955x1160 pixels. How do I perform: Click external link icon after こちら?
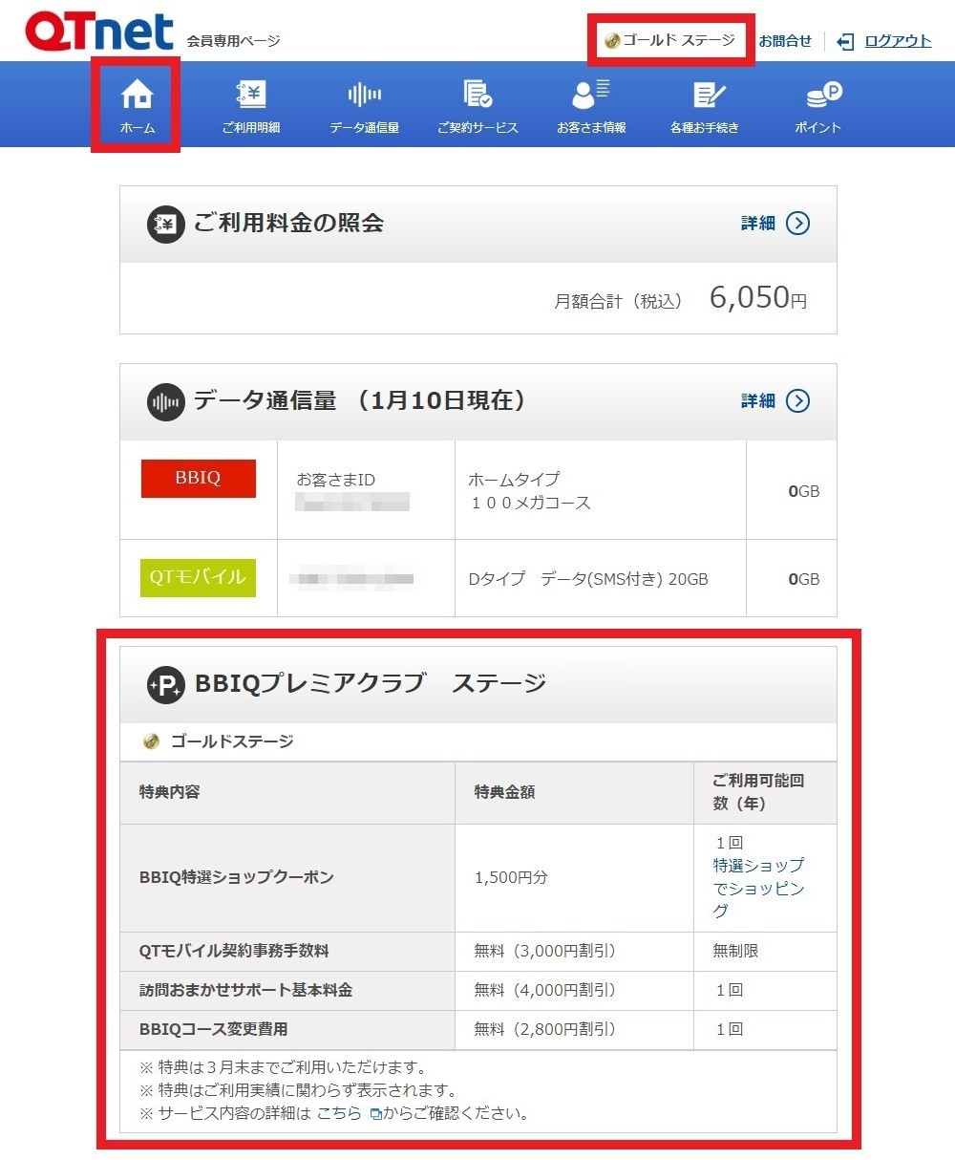(375, 1114)
